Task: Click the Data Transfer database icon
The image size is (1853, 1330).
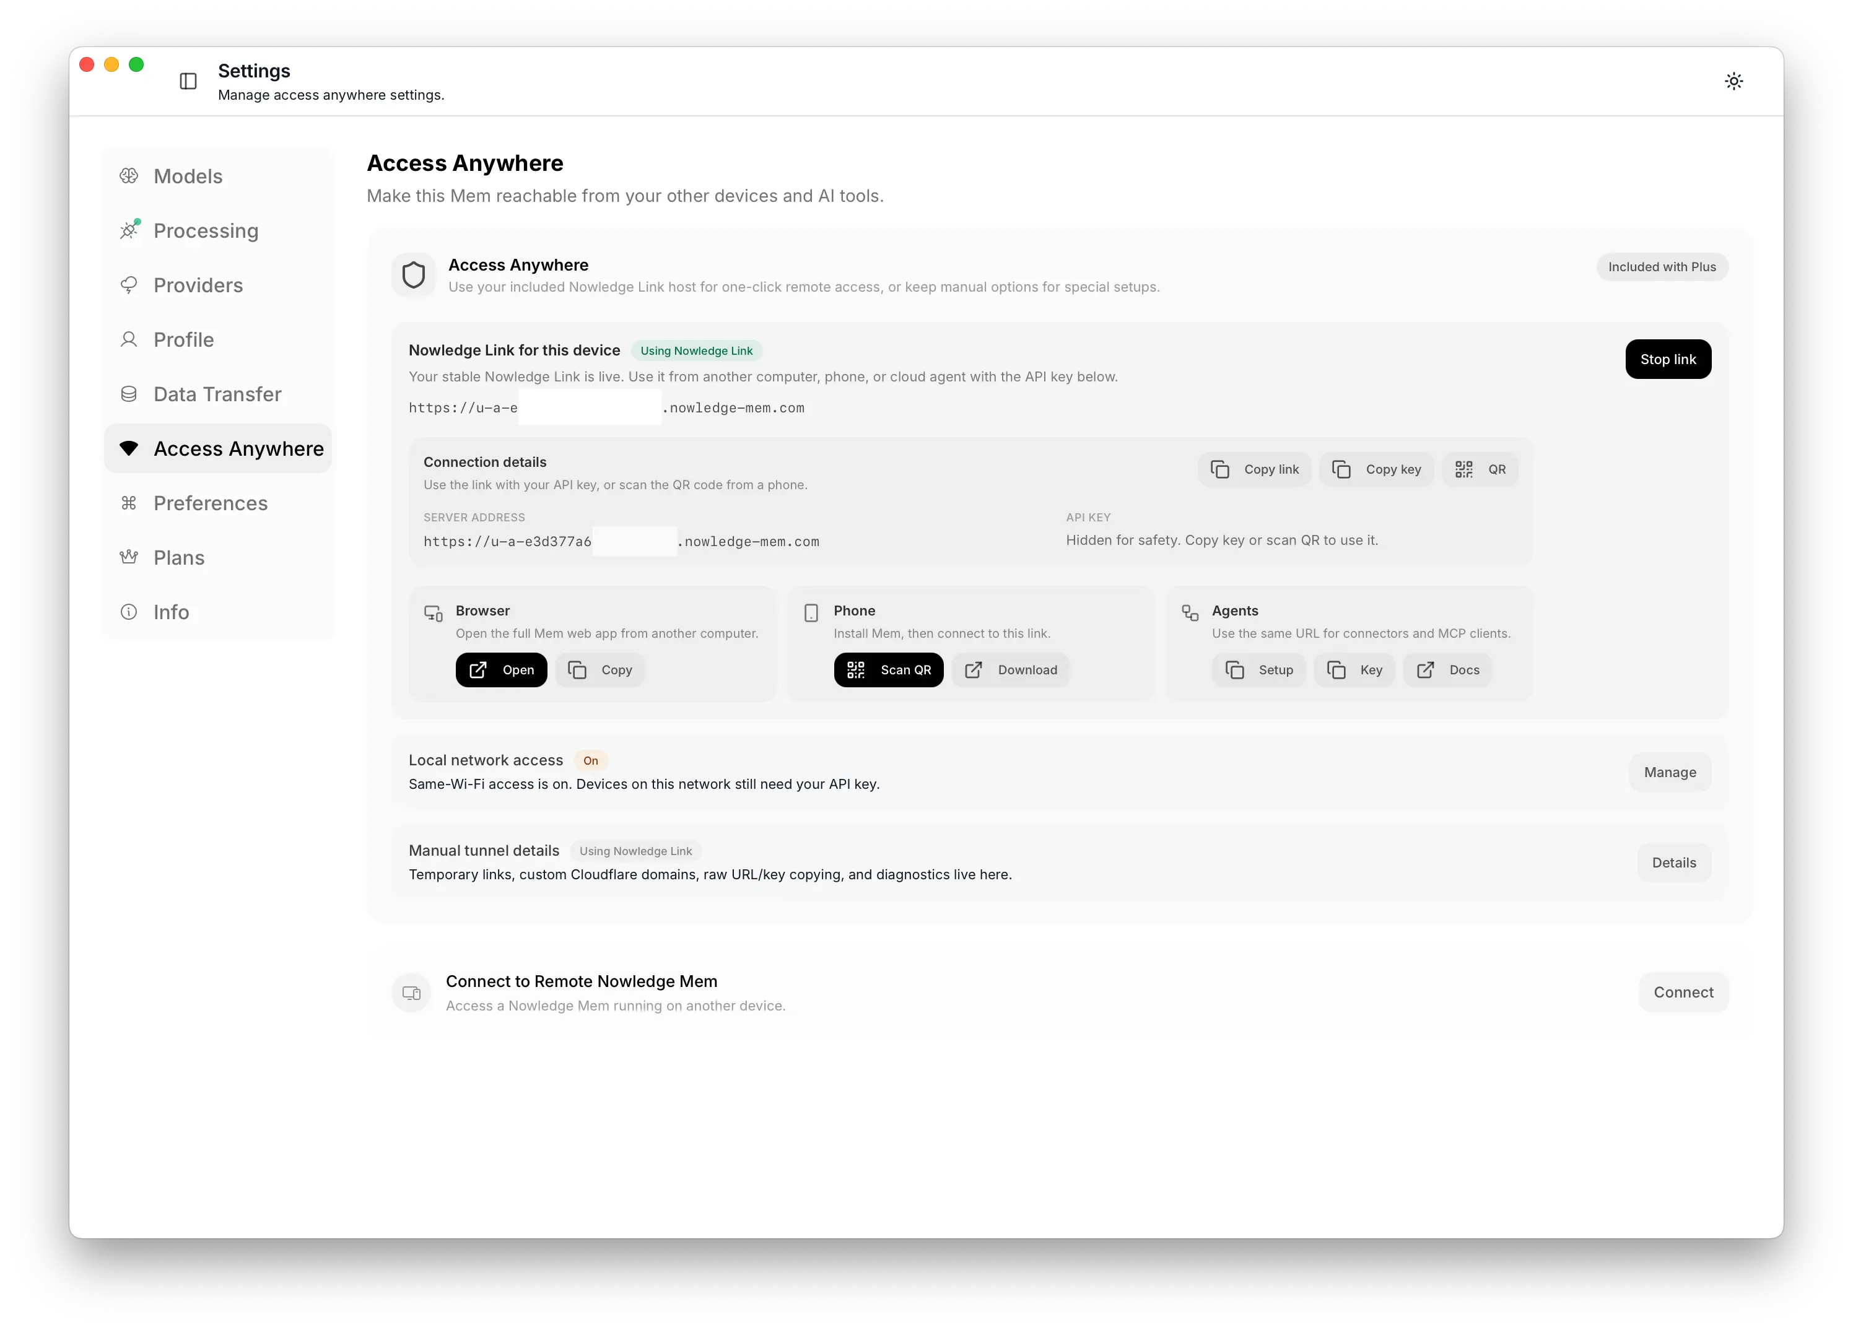Action: [x=129, y=394]
